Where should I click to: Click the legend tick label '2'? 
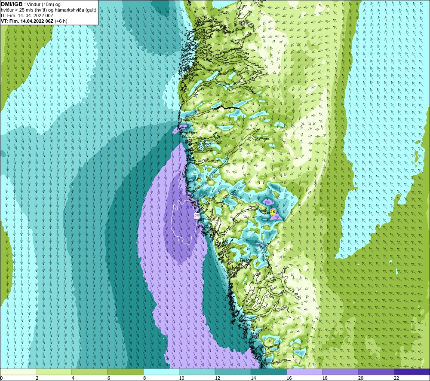[x=37, y=378]
